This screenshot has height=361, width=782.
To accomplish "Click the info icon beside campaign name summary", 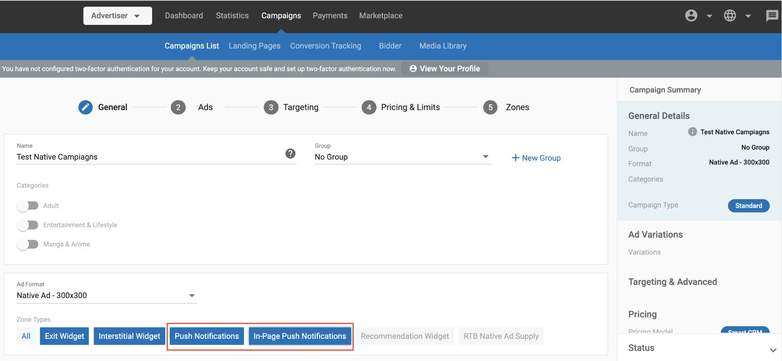I will (692, 132).
